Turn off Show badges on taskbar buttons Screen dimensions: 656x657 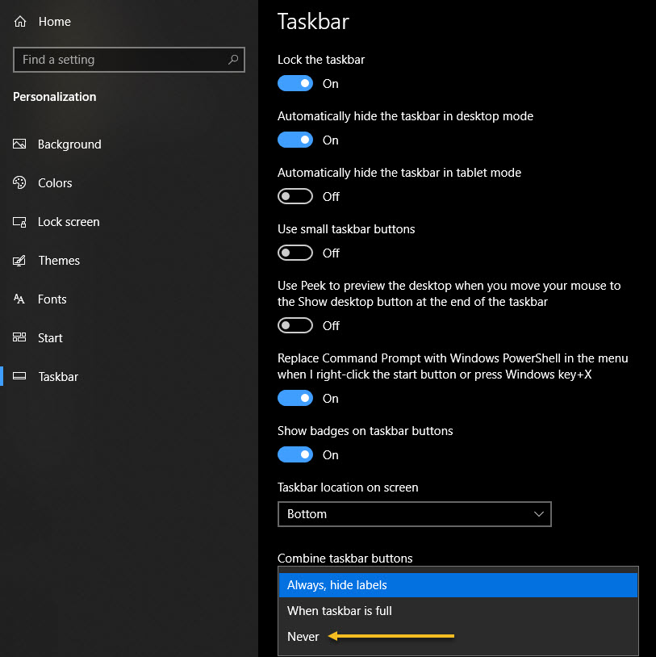coord(295,454)
